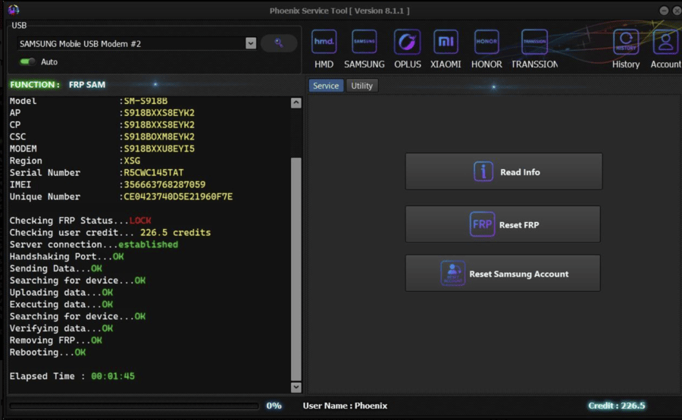The height and width of the screenshot is (420, 682).
Task: Click the Reset Samsung Account icon
Action: pos(453,274)
